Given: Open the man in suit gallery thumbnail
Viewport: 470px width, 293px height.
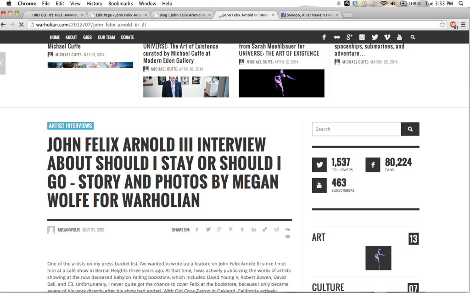Looking at the screenshot, I should pyautogui.click(x=186, y=87).
